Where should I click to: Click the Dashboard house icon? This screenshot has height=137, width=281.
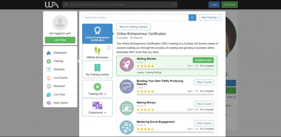(49, 53)
